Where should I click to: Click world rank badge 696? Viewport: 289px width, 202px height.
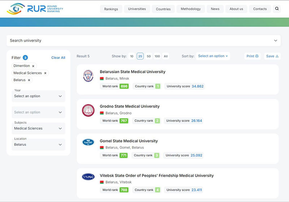(124, 86)
